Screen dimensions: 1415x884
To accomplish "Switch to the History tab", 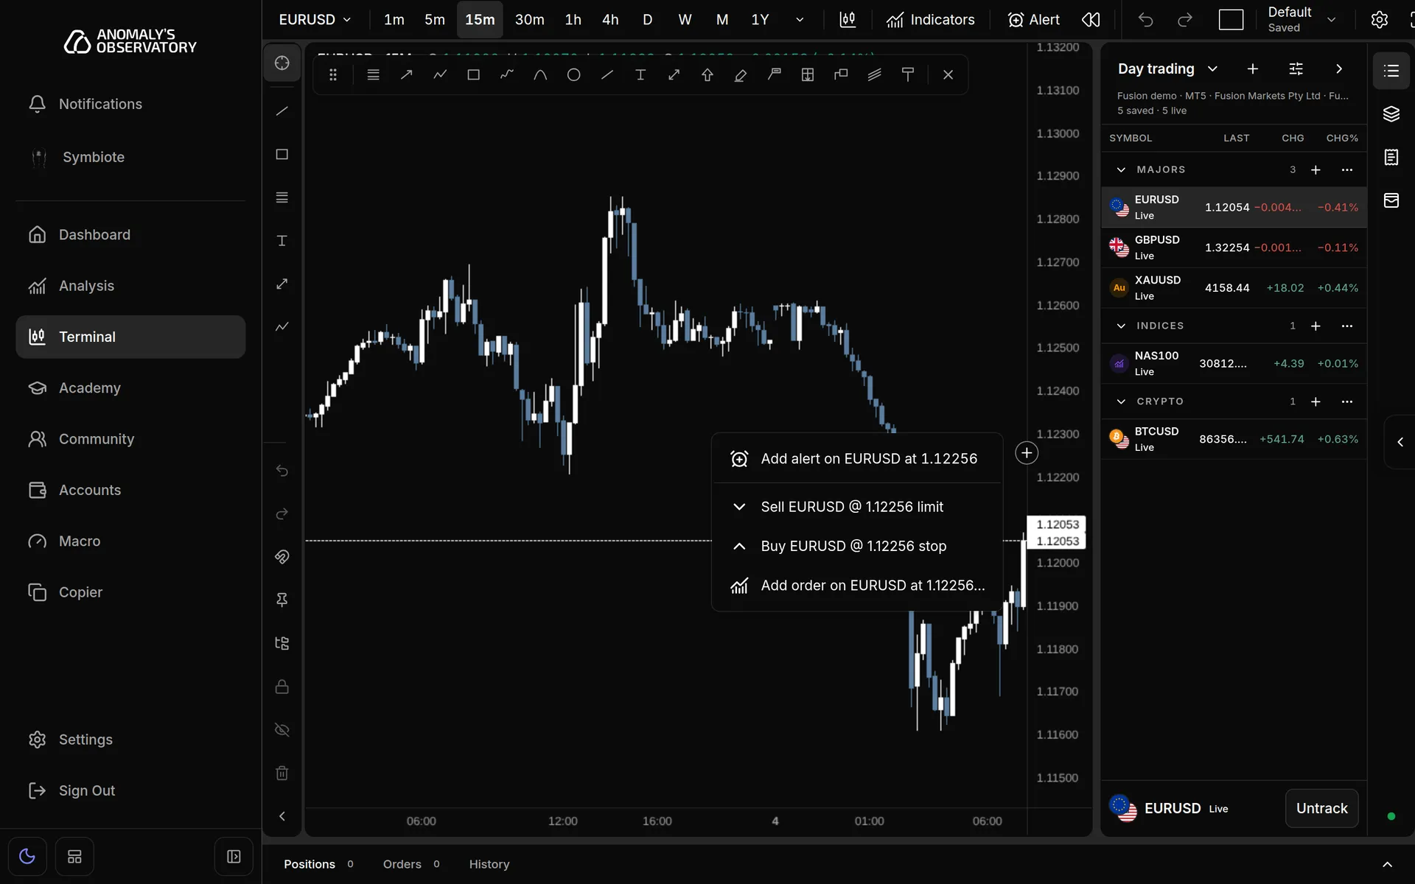I will coord(489,865).
